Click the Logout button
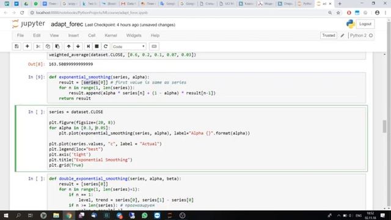This screenshot has width=391, height=220. [365, 24]
